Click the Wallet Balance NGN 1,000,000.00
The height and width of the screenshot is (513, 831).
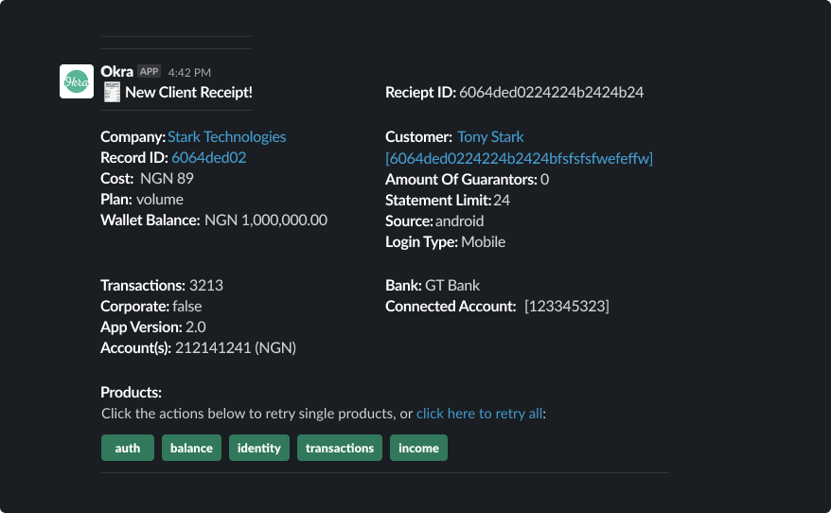tap(266, 220)
